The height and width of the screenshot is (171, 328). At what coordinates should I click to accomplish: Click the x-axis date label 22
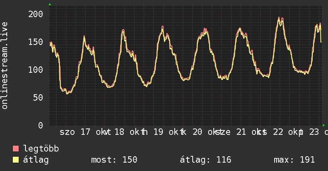click(278, 132)
